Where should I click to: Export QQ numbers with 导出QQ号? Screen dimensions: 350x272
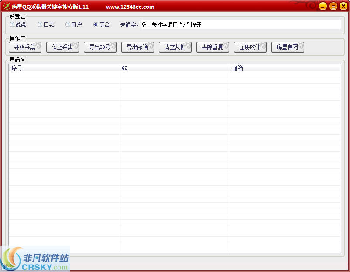tap(100, 47)
